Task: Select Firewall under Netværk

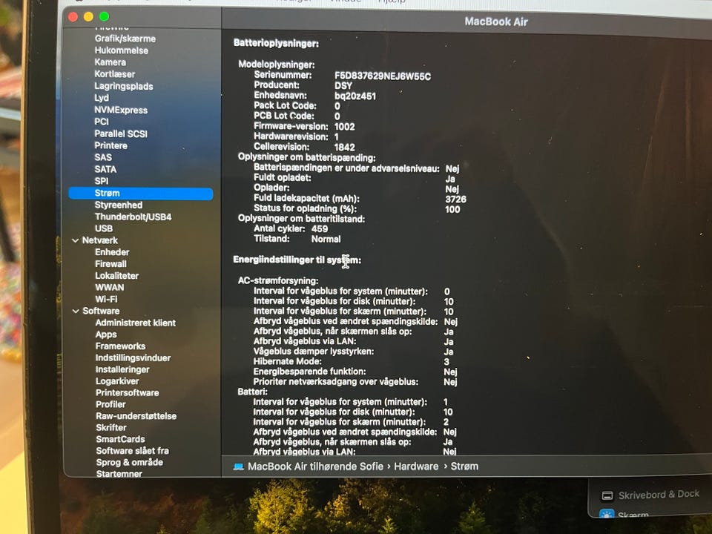Action: [111, 264]
